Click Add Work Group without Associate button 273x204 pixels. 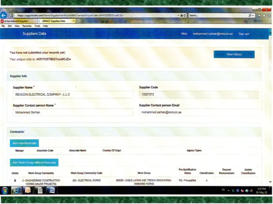34,162
